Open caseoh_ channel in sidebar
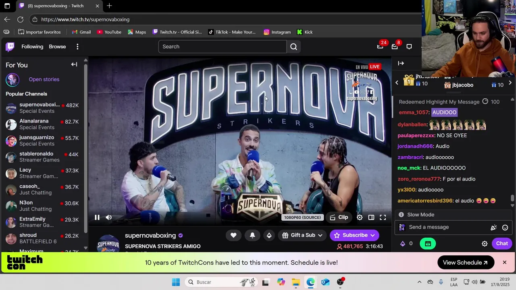This screenshot has height=290, width=516. (42, 190)
